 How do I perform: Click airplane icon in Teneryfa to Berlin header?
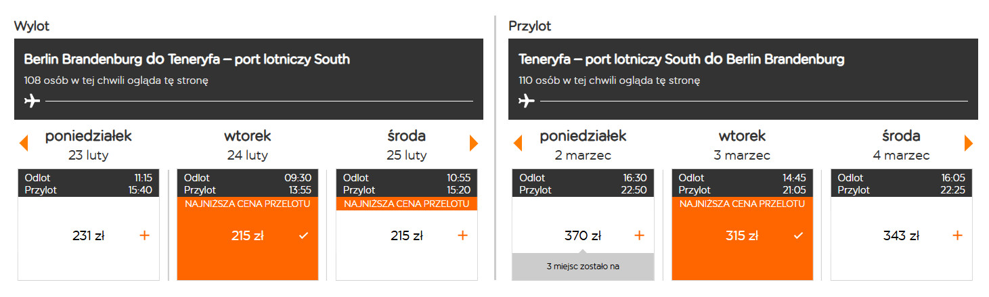point(527,101)
